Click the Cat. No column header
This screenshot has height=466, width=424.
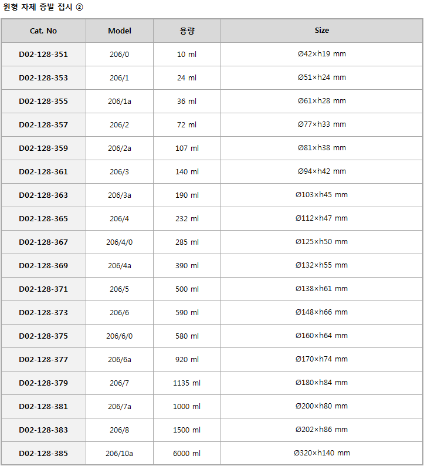click(43, 31)
